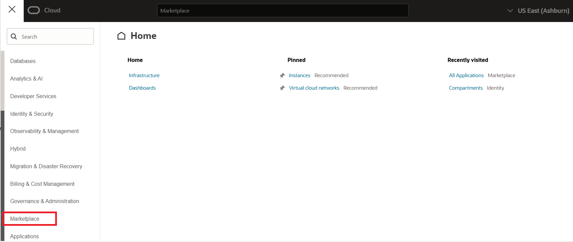Image resolution: width=573 pixels, height=242 pixels.
Task: Open the Dashboards link
Action: [x=142, y=88]
